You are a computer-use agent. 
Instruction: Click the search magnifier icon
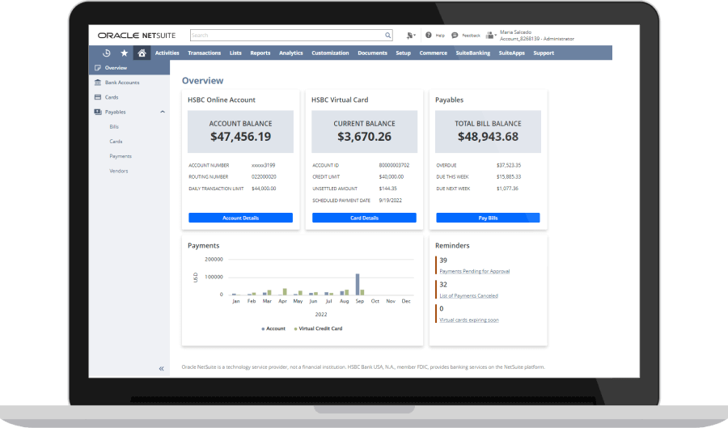coord(387,36)
